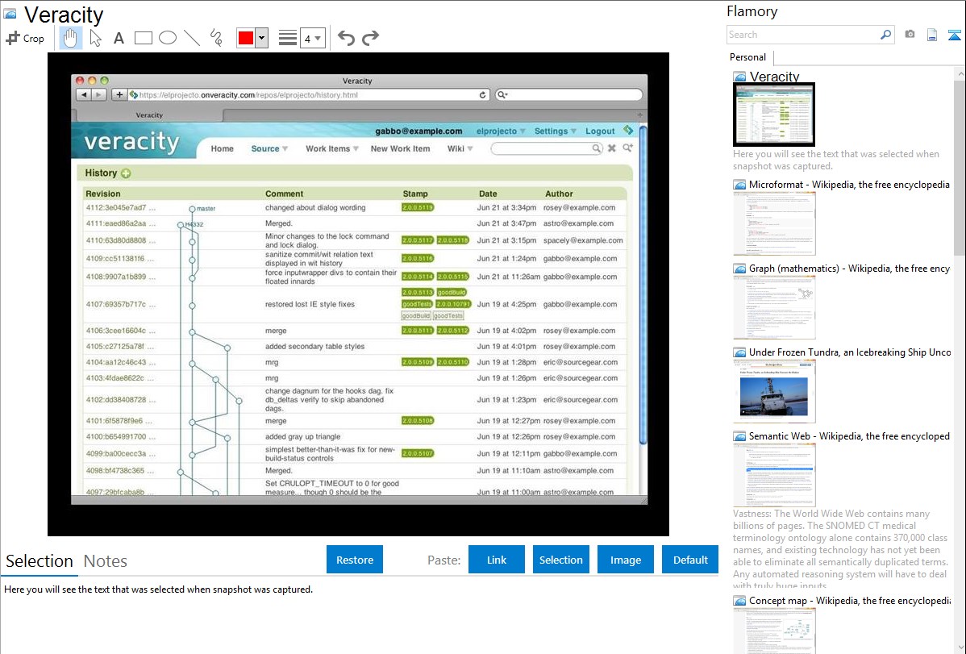Click the blue top-right Flamory icon
Image resolution: width=966 pixels, height=654 pixels.
[954, 35]
